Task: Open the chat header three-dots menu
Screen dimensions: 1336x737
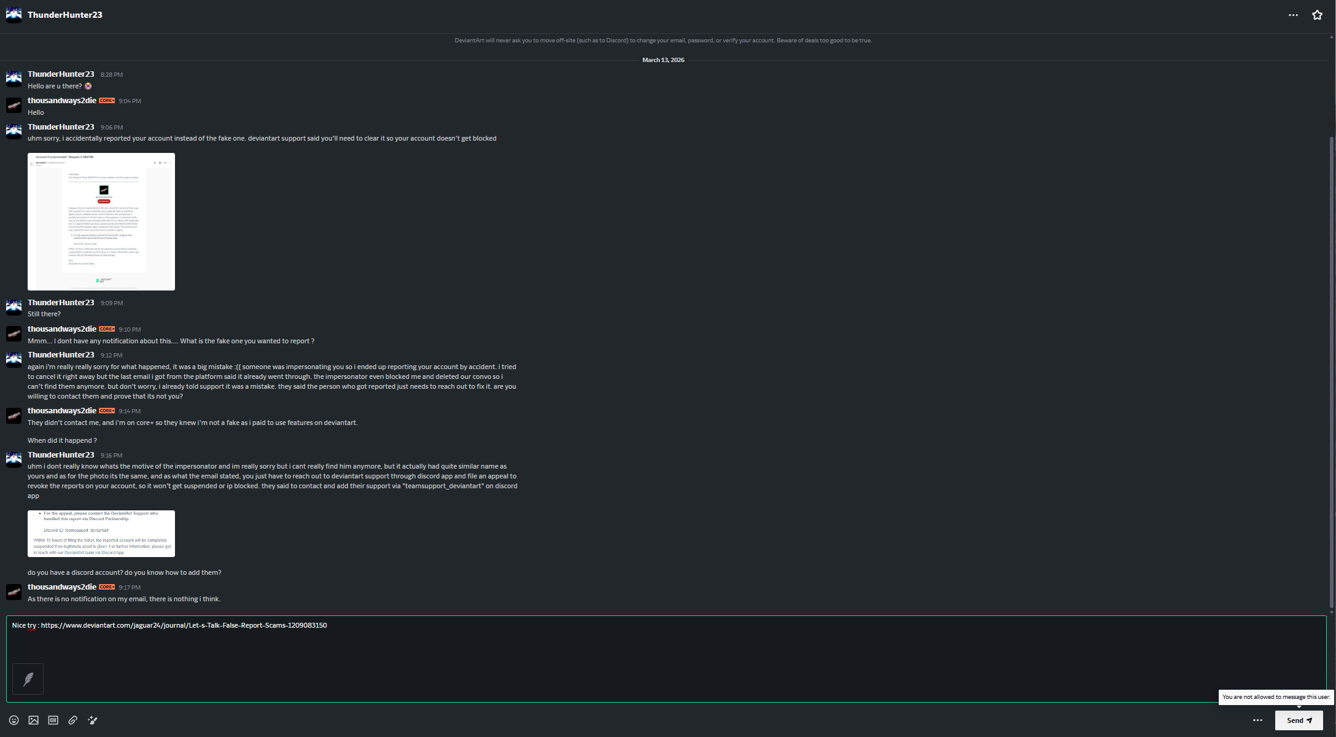Action: pos(1293,15)
